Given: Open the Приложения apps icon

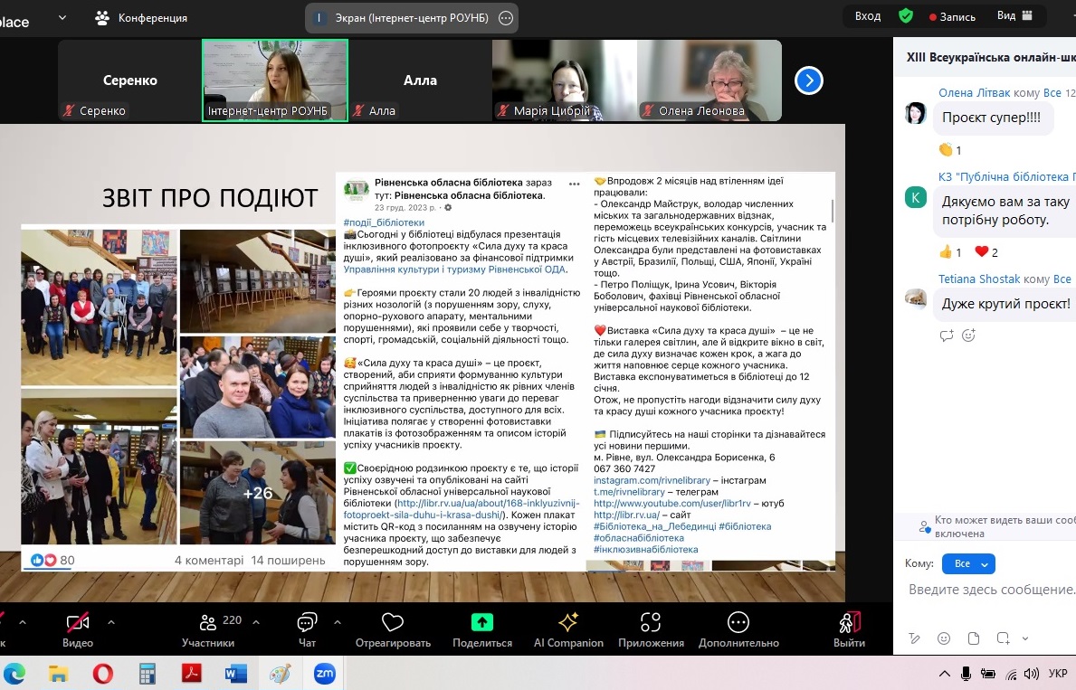Looking at the screenshot, I should click(651, 623).
